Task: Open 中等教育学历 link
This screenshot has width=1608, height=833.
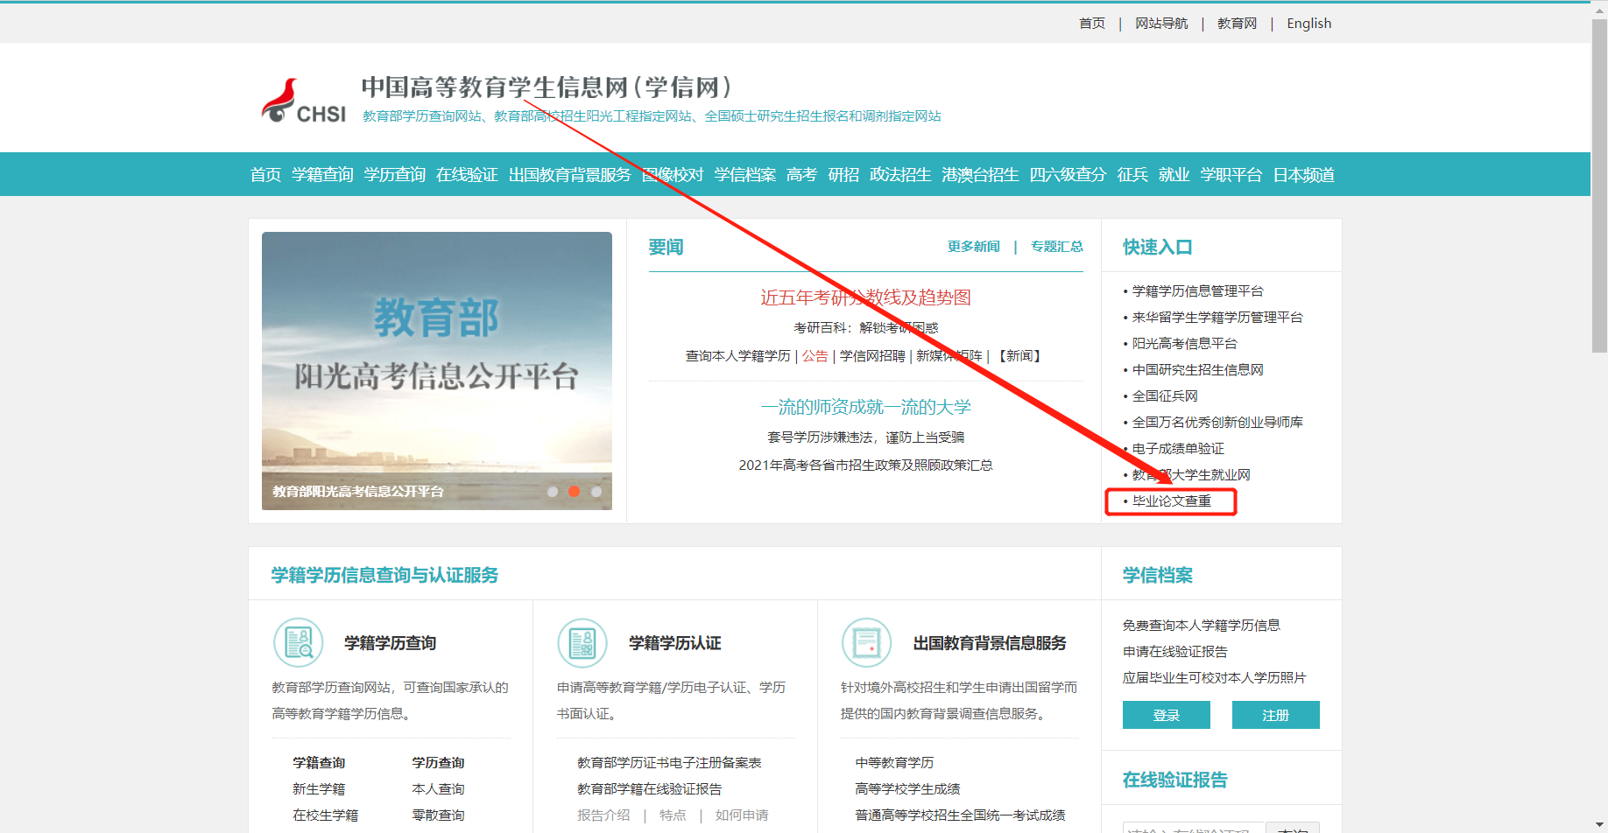Action: 894,763
